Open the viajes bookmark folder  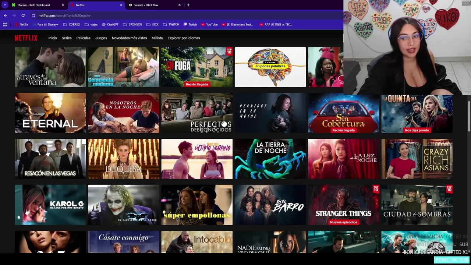(x=91, y=25)
